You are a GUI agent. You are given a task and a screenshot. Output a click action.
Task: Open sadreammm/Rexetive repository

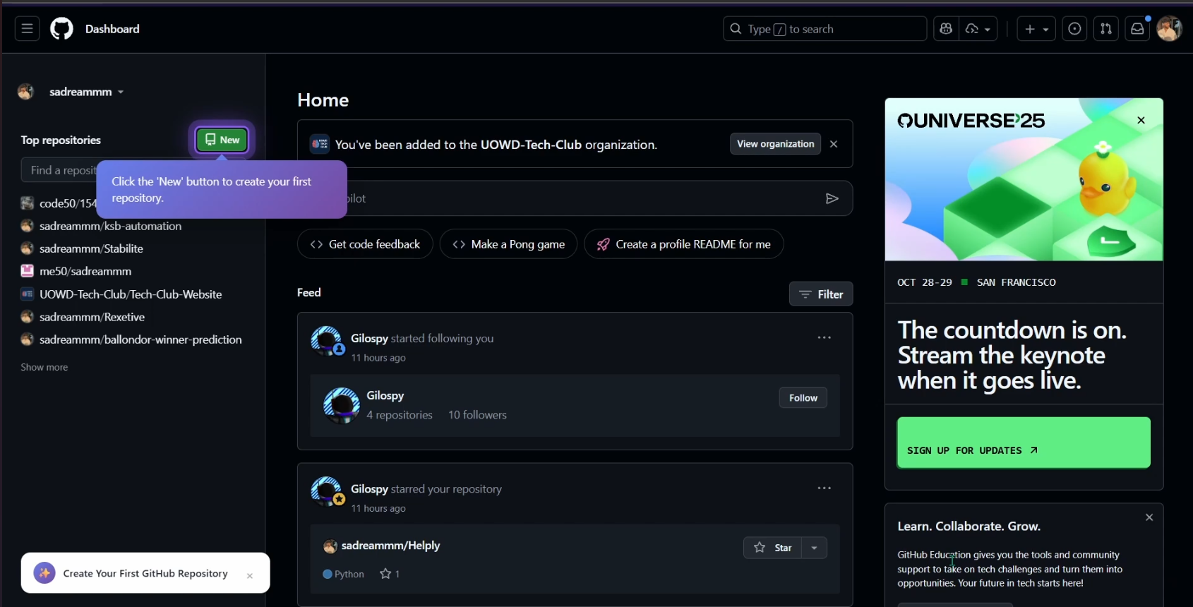(x=92, y=317)
